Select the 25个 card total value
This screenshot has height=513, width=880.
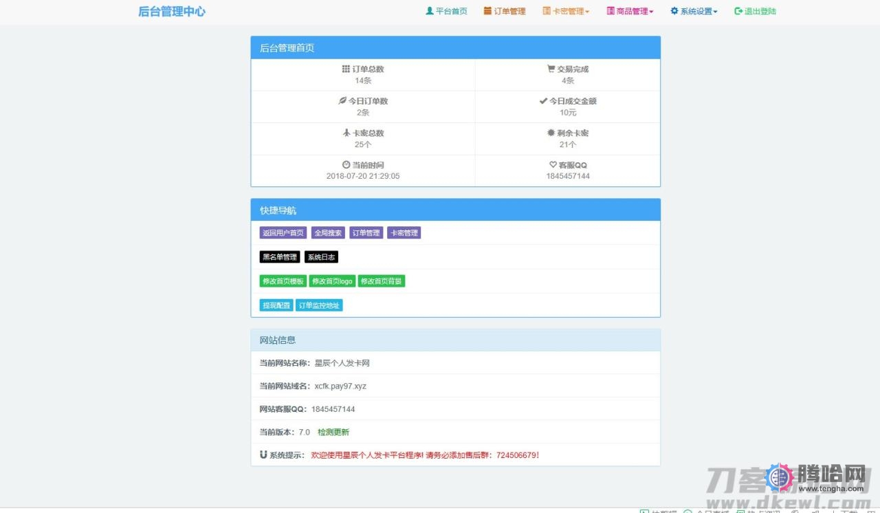pyautogui.click(x=363, y=144)
